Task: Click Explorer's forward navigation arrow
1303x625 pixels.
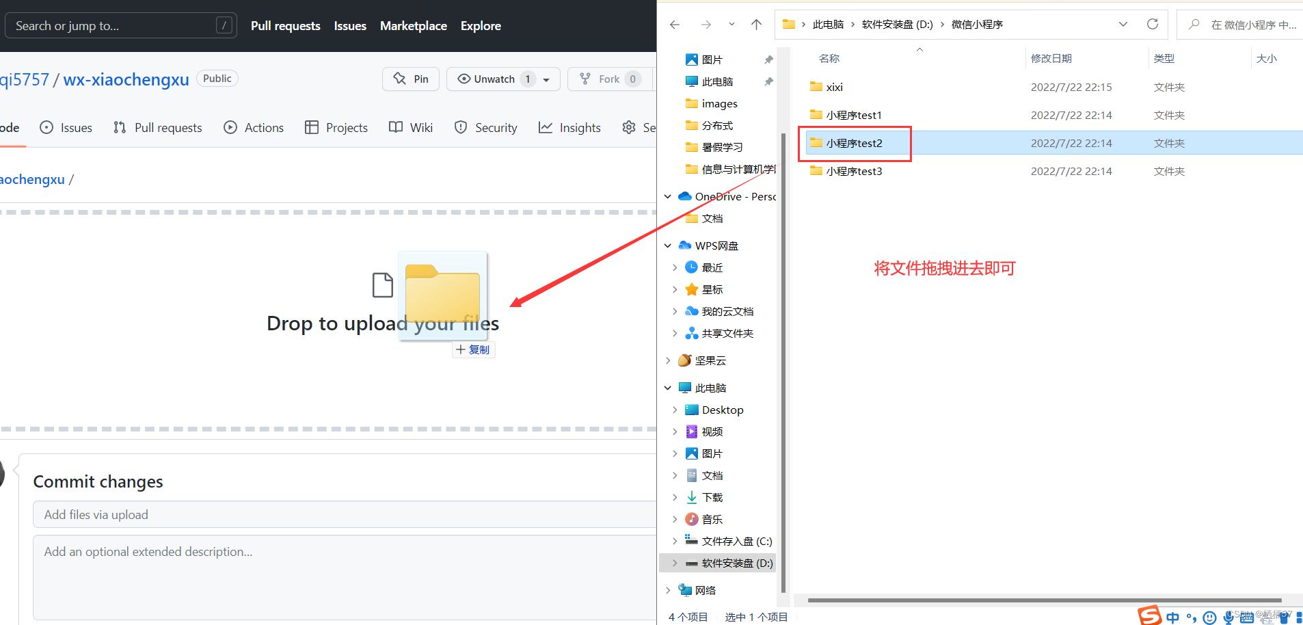Action: (x=706, y=25)
